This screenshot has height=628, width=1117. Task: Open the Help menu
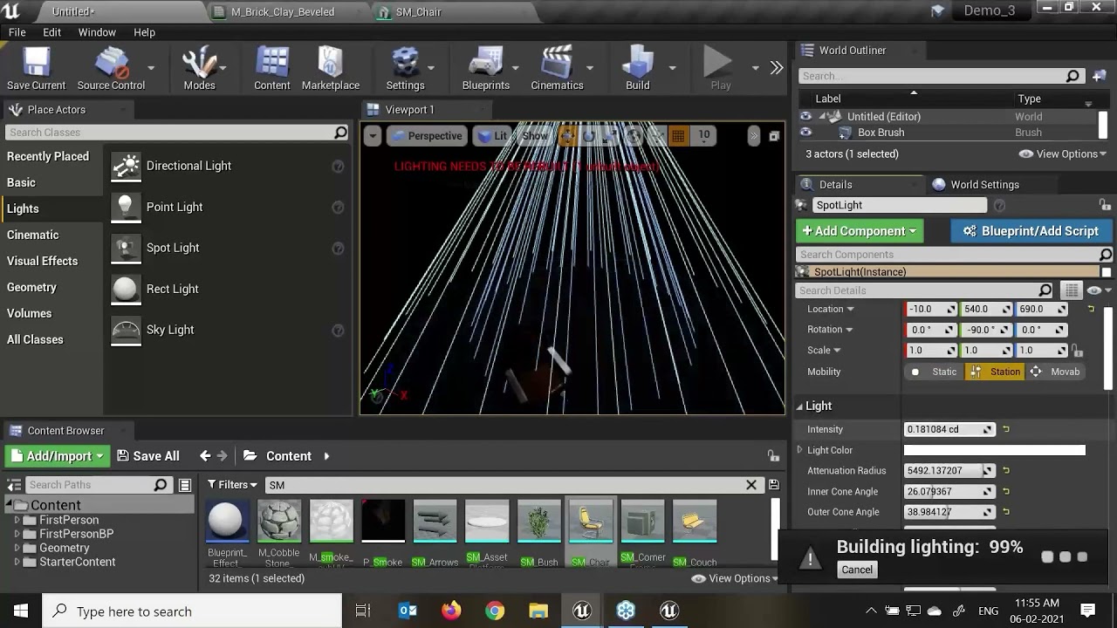(144, 32)
